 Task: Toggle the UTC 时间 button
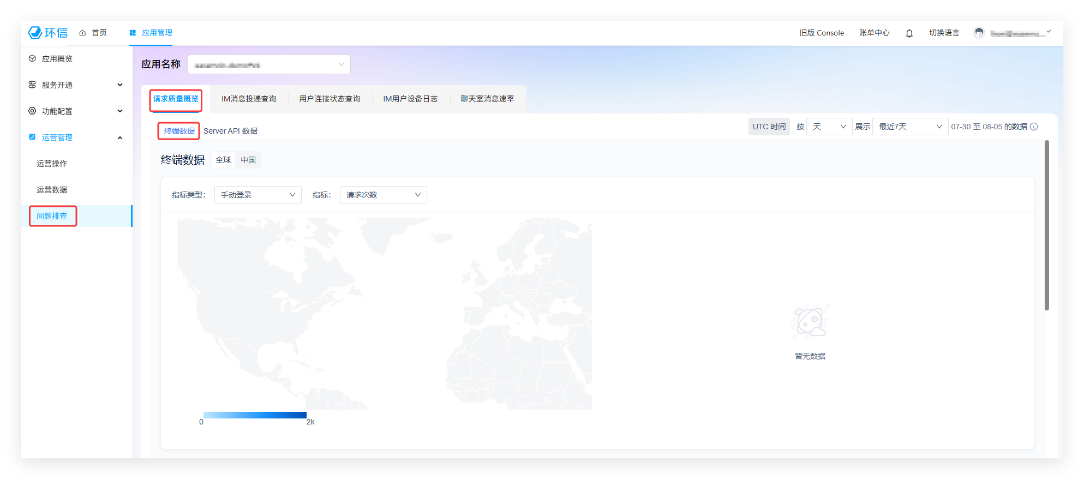click(769, 127)
